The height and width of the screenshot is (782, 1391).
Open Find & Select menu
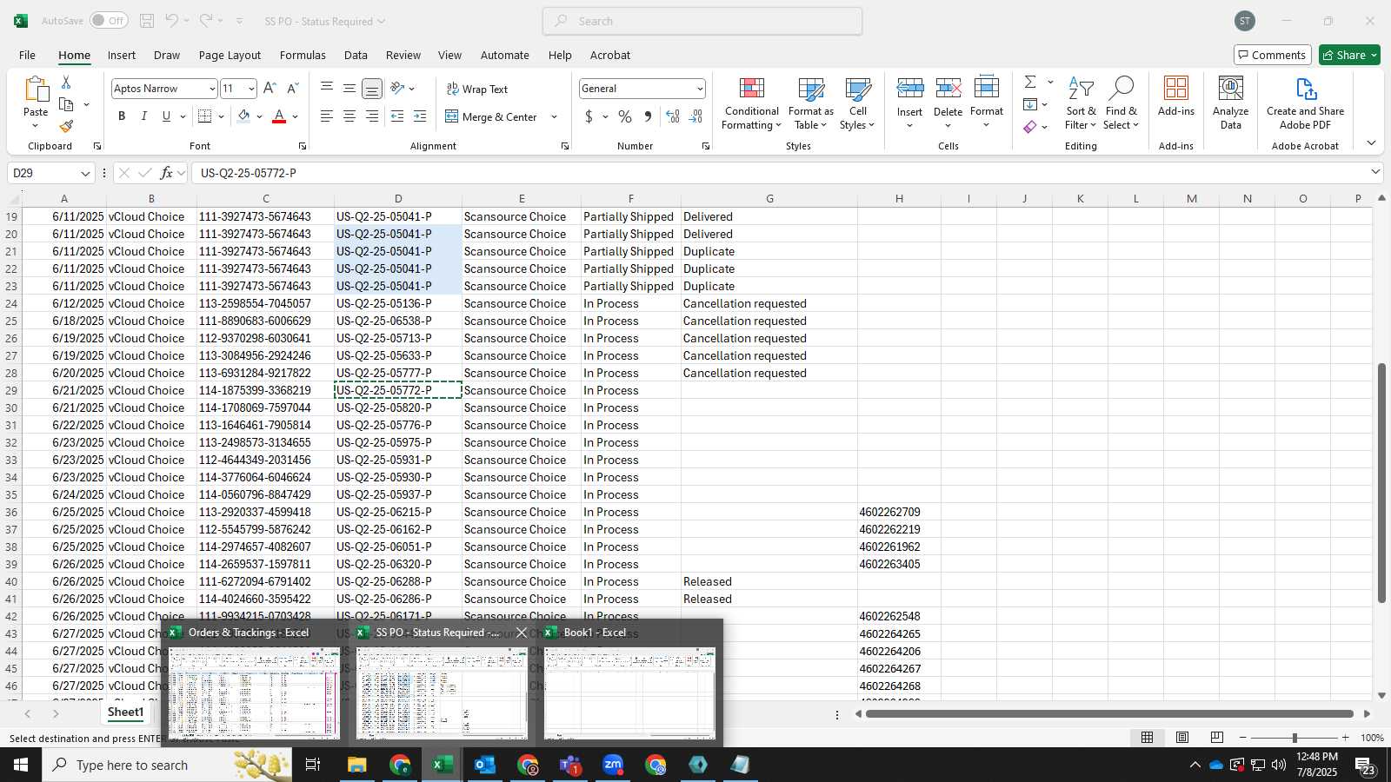[1121, 103]
